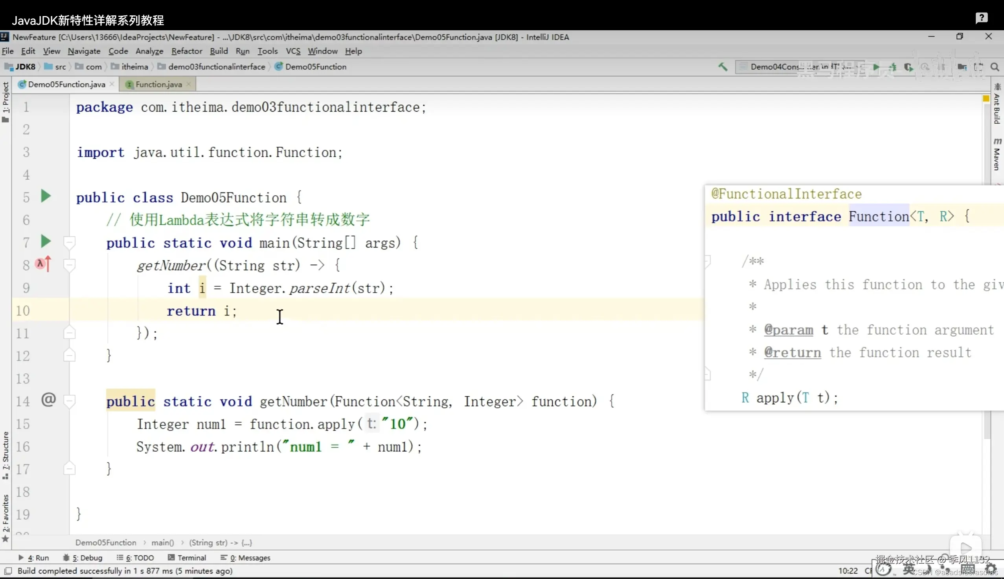Open 6: TODO tool window button
This screenshot has height=579, width=1004.
point(135,557)
